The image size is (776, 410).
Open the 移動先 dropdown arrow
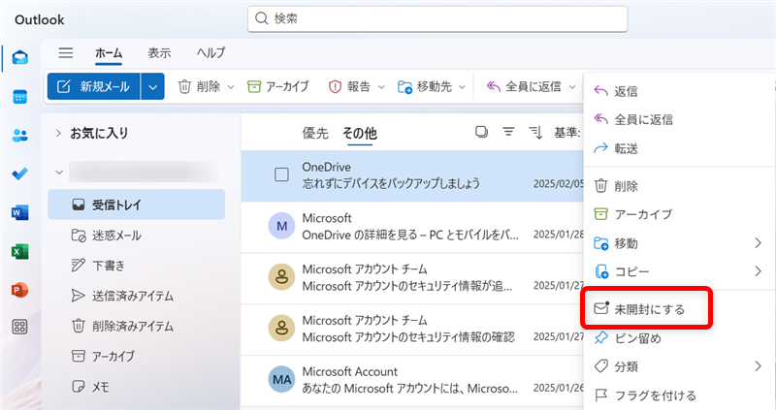[x=463, y=87]
